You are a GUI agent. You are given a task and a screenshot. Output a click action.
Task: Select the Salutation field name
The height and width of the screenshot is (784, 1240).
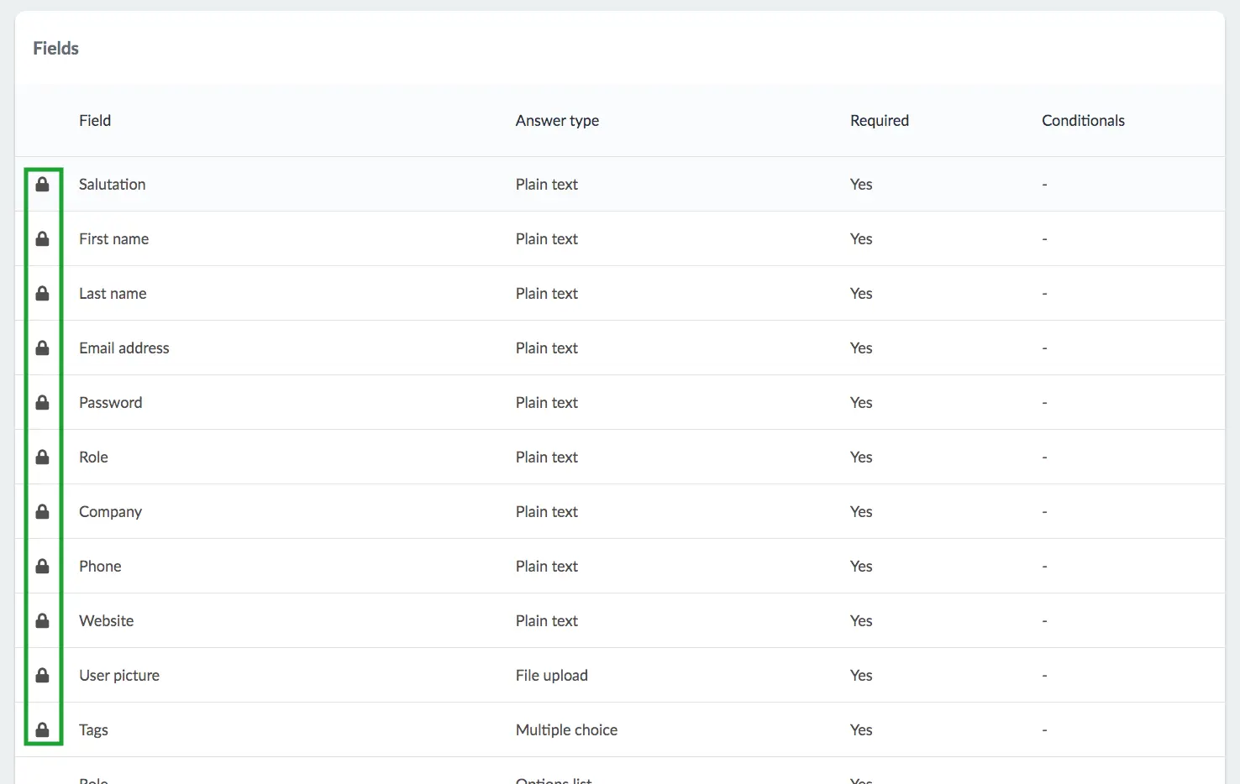(x=113, y=184)
